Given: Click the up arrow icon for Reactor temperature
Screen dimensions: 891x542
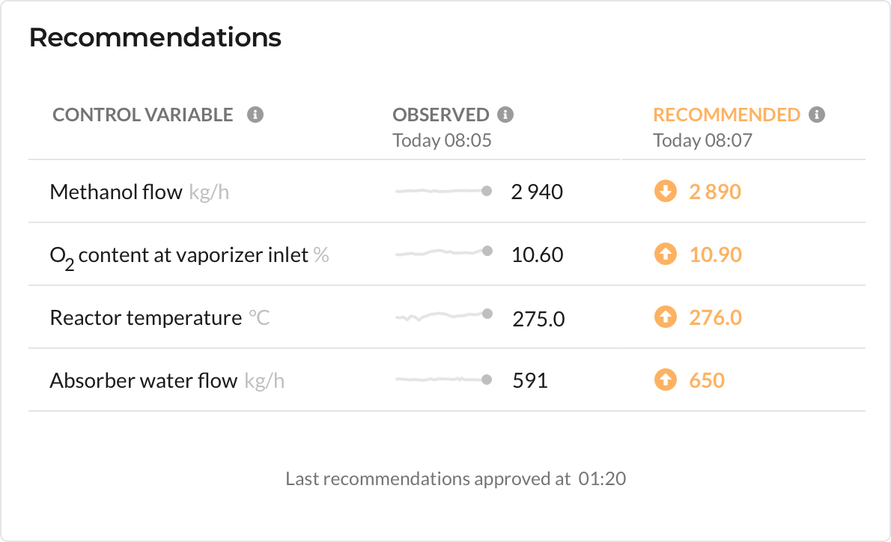Looking at the screenshot, I should click(666, 317).
